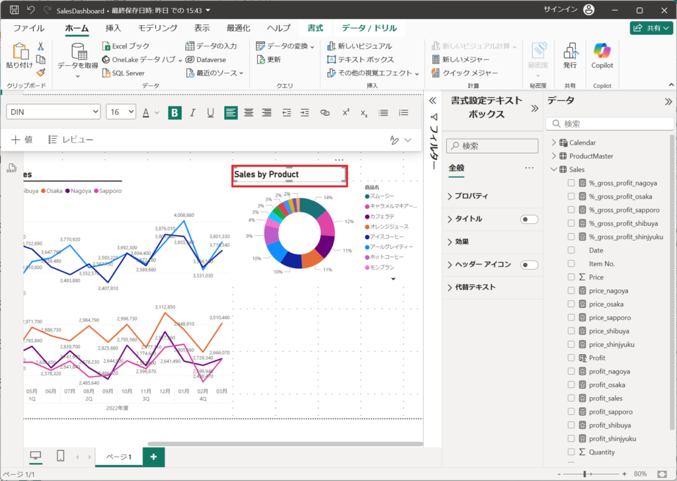Center-align the text
This screenshot has width=677, height=481.
coord(249,112)
